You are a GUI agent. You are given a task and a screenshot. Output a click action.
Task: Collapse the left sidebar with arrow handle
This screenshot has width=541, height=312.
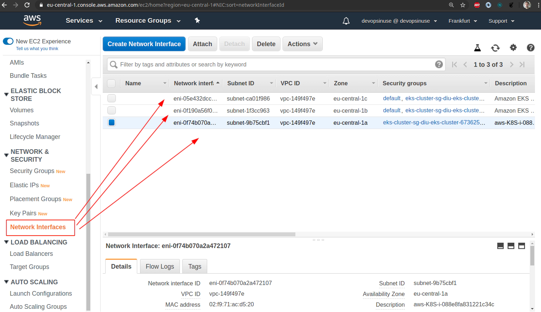96,86
